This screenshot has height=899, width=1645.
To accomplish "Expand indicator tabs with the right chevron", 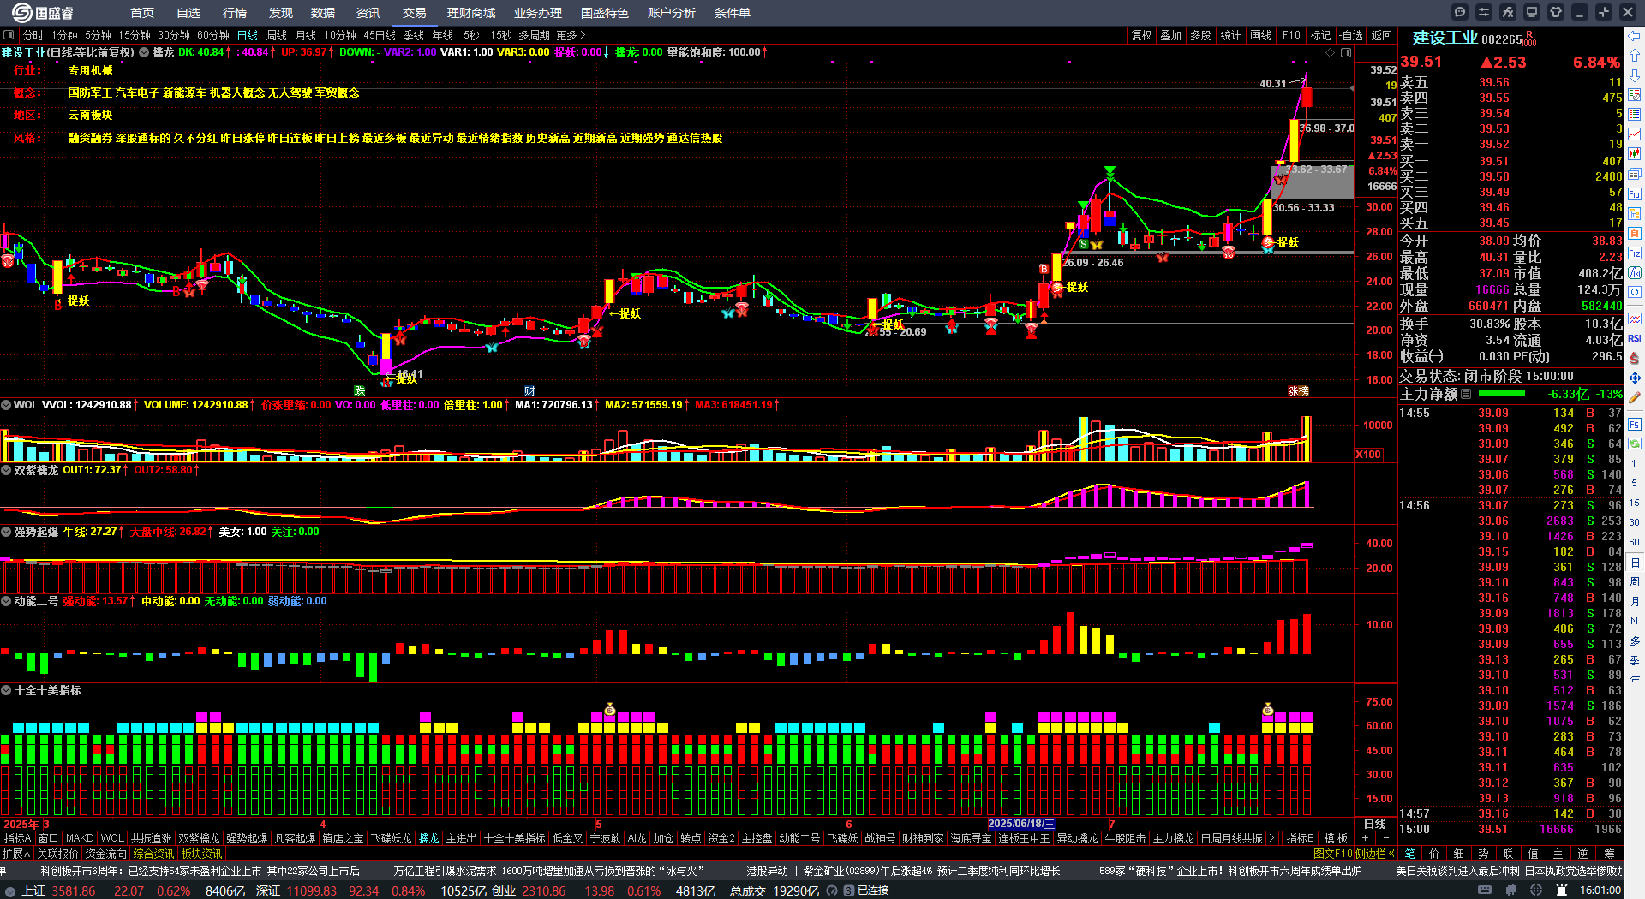I will click(1271, 838).
